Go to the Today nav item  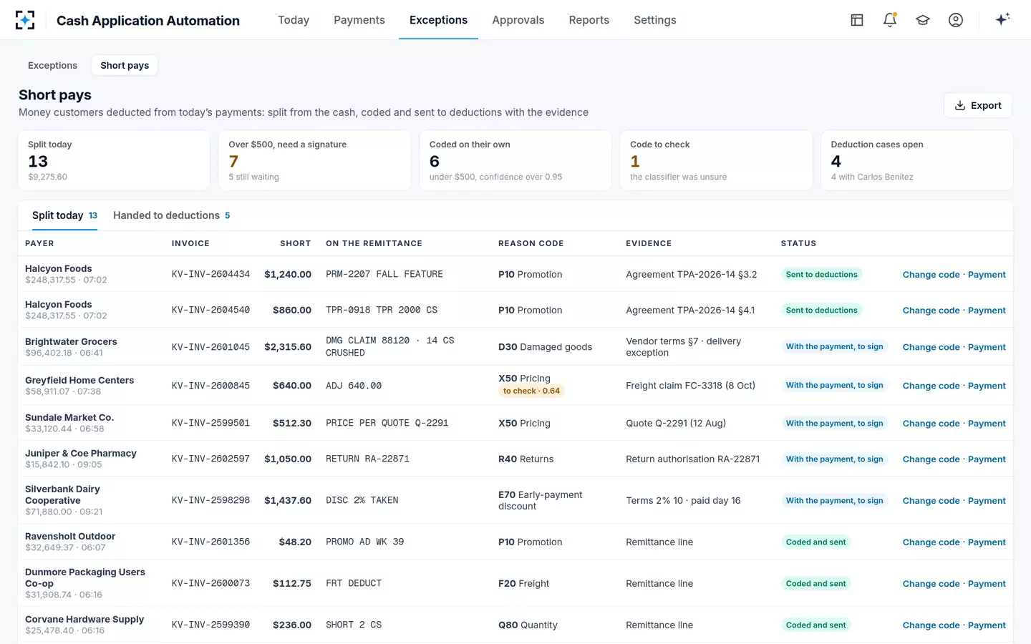click(x=294, y=20)
